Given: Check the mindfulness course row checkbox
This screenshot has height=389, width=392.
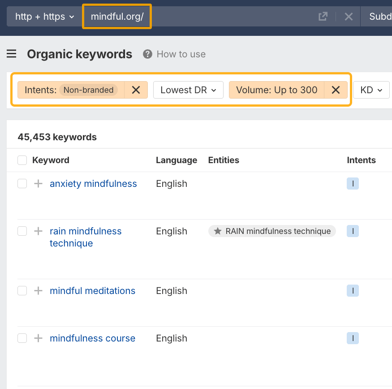Looking at the screenshot, I should (x=22, y=338).
